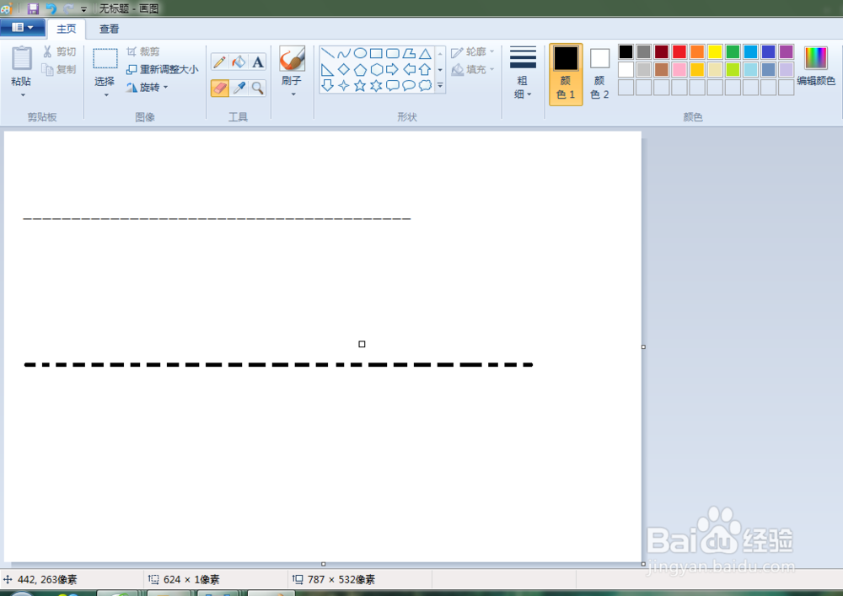The image size is (843, 596).
Task: Expand the shapes gallery more arrow
Action: coord(440,85)
